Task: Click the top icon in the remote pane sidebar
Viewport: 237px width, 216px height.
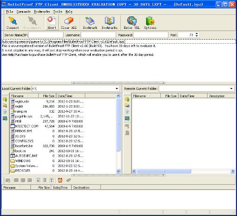Action: tap(127, 99)
